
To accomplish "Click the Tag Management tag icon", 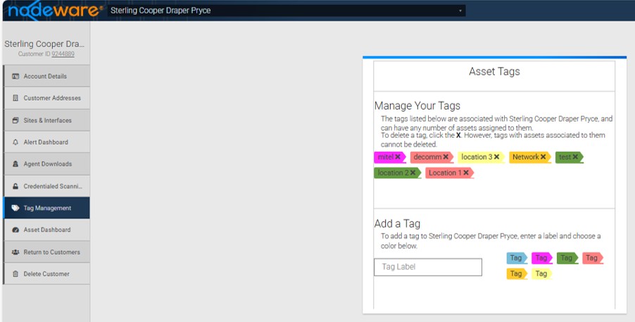I will 15,208.
